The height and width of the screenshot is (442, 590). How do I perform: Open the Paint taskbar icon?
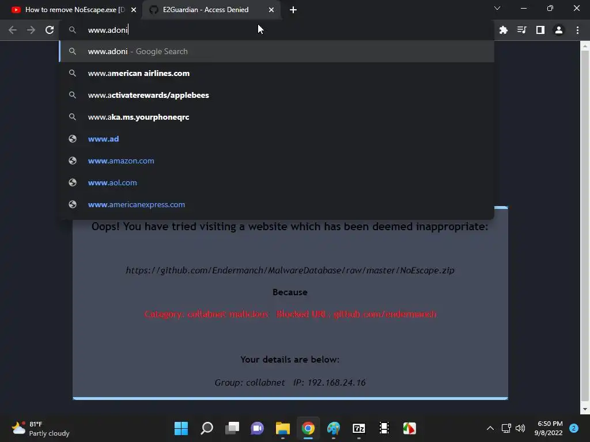[334, 428]
